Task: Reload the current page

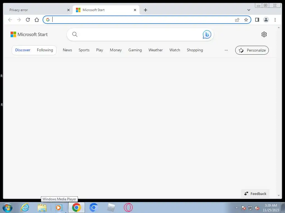Action: pyautogui.click(x=28, y=20)
